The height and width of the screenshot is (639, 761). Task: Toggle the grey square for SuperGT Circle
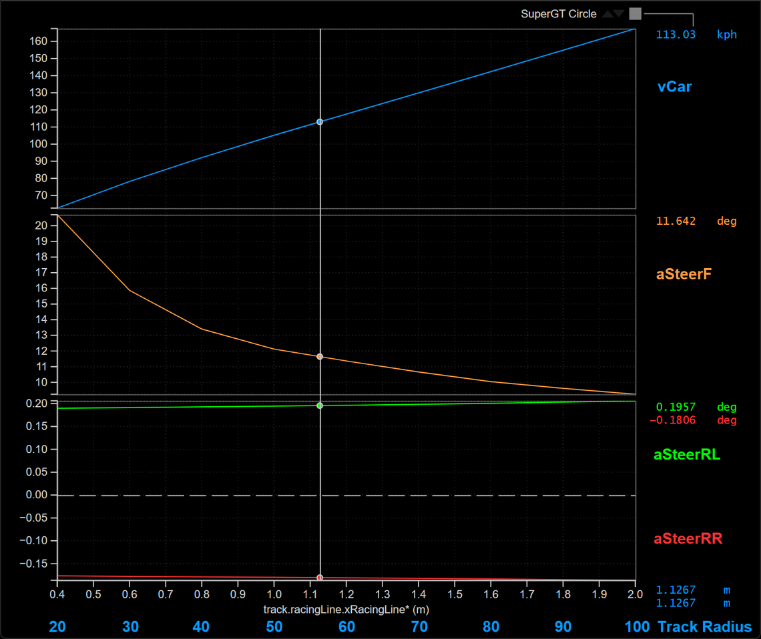click(x=635, y=14)
